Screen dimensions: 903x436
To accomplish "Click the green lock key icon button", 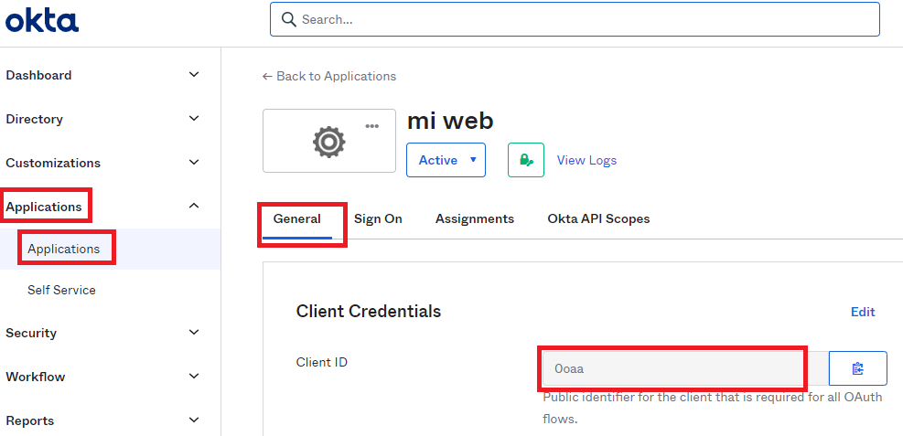I will 526,160.
